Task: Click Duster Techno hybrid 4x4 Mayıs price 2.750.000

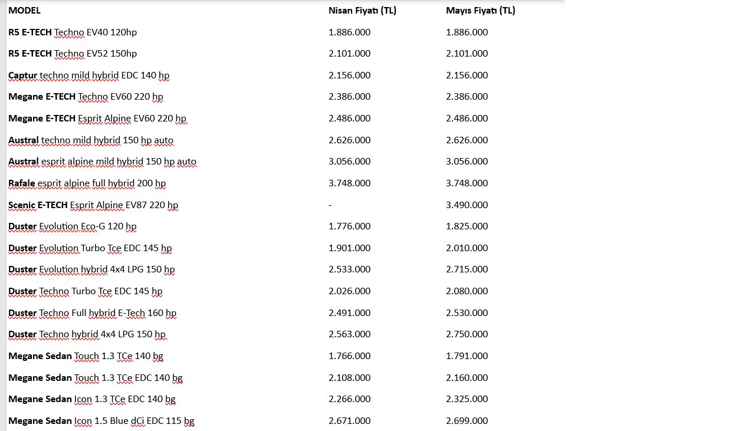Action: tap(467, 334)
